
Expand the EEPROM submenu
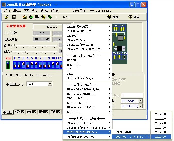tap(87, 36)
